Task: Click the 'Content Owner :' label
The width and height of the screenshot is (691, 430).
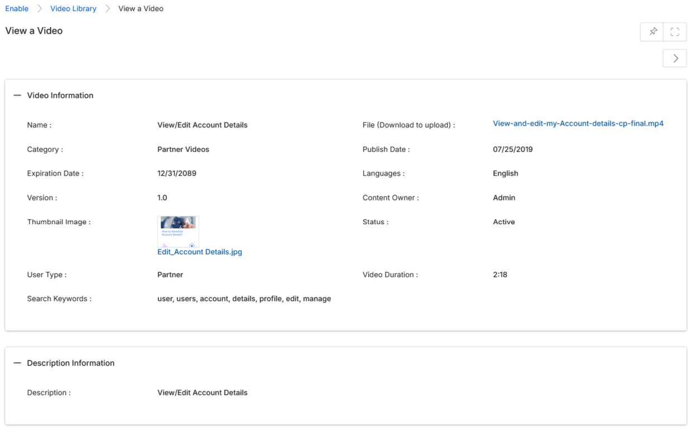Action: click(390, 198)
